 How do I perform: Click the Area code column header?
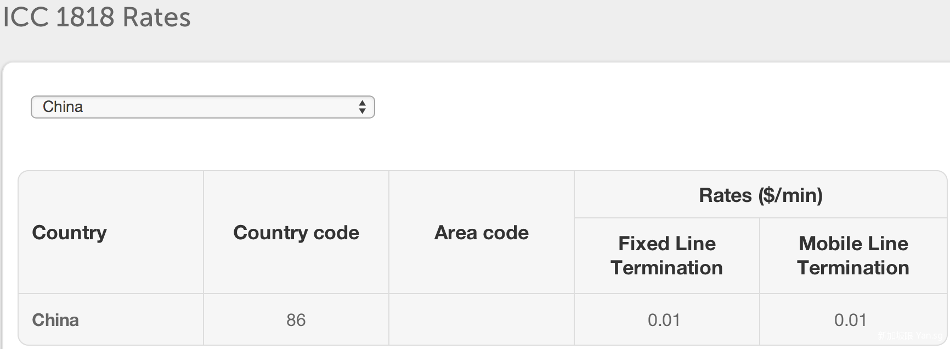pyautogui.click(x=482, y=233)
